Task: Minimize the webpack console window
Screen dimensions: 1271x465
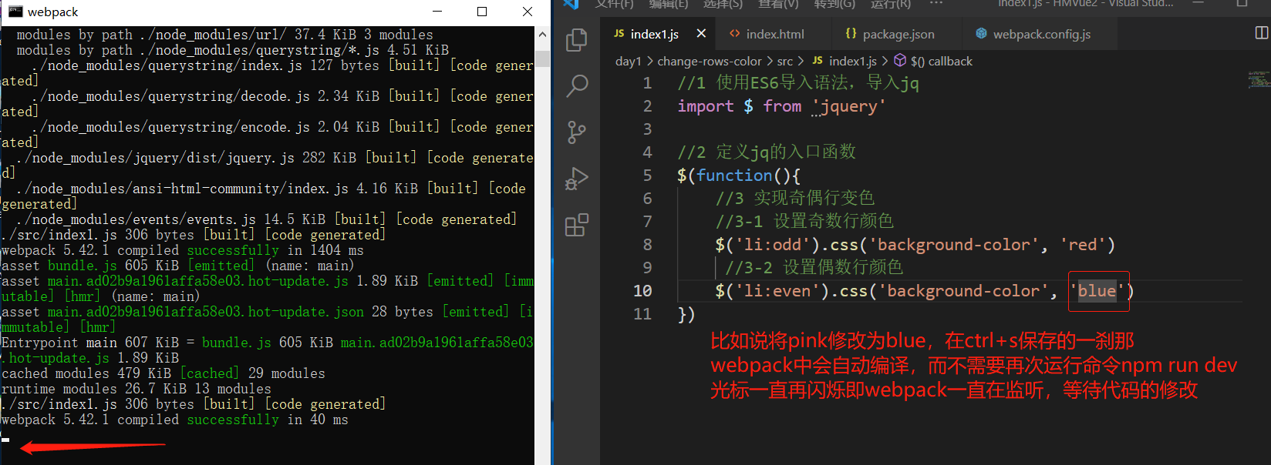Action: 437,12
